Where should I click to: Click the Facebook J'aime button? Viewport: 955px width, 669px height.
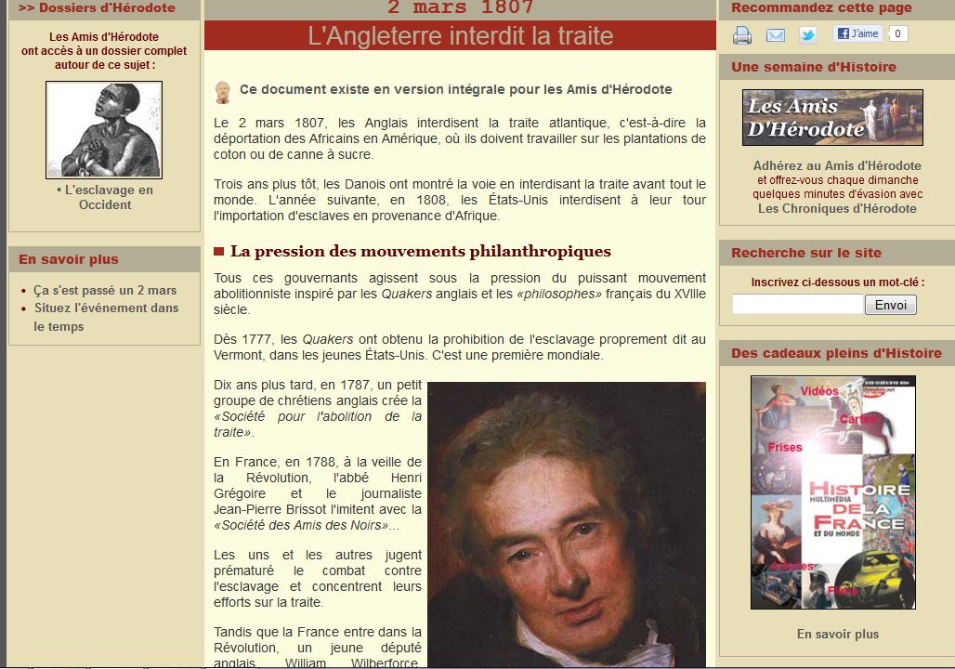click(x=857, y=33)
